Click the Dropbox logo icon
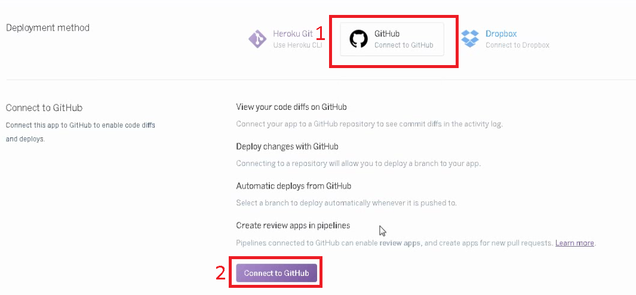This screenshot has width=636, height=295. pos(471,39)
